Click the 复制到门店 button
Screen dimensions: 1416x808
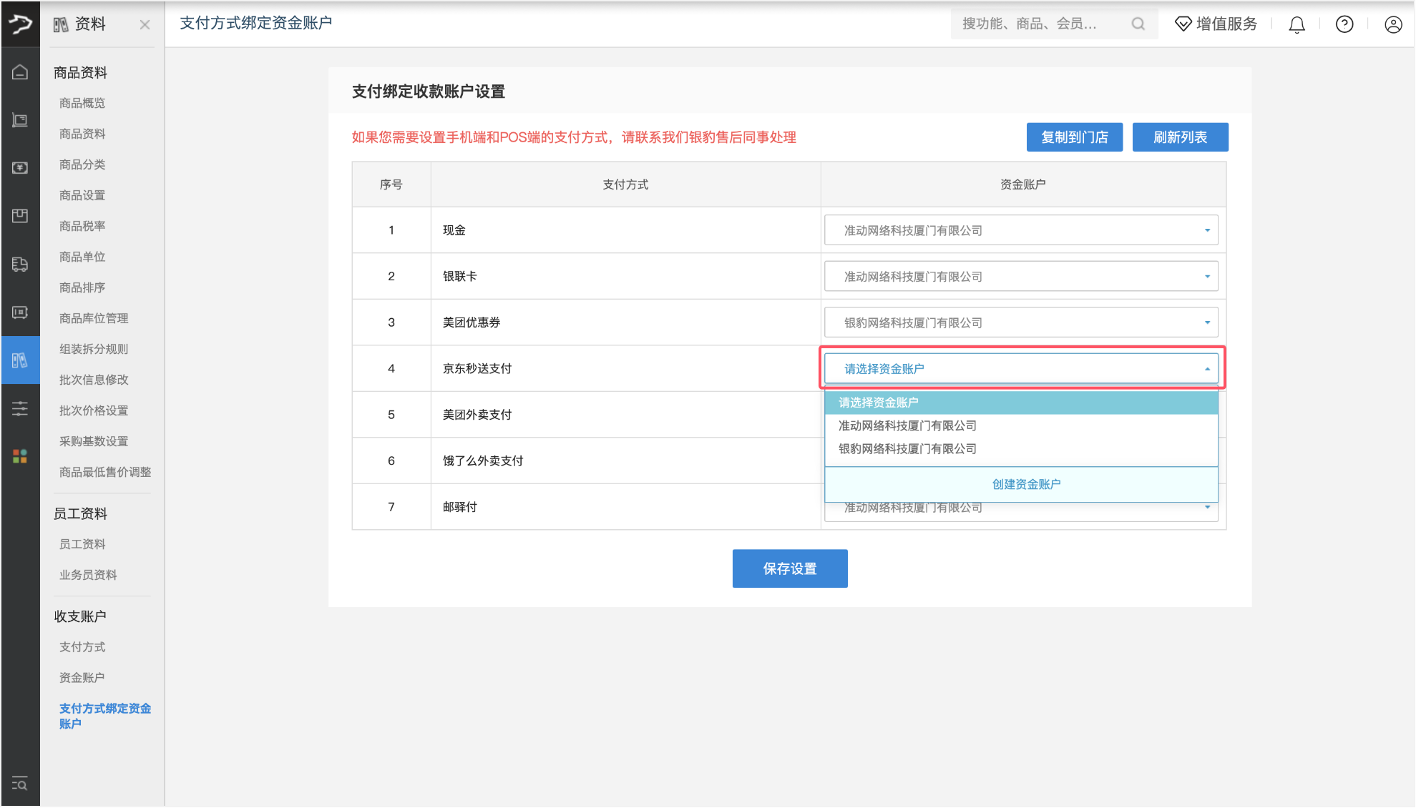click(1074, 137)
